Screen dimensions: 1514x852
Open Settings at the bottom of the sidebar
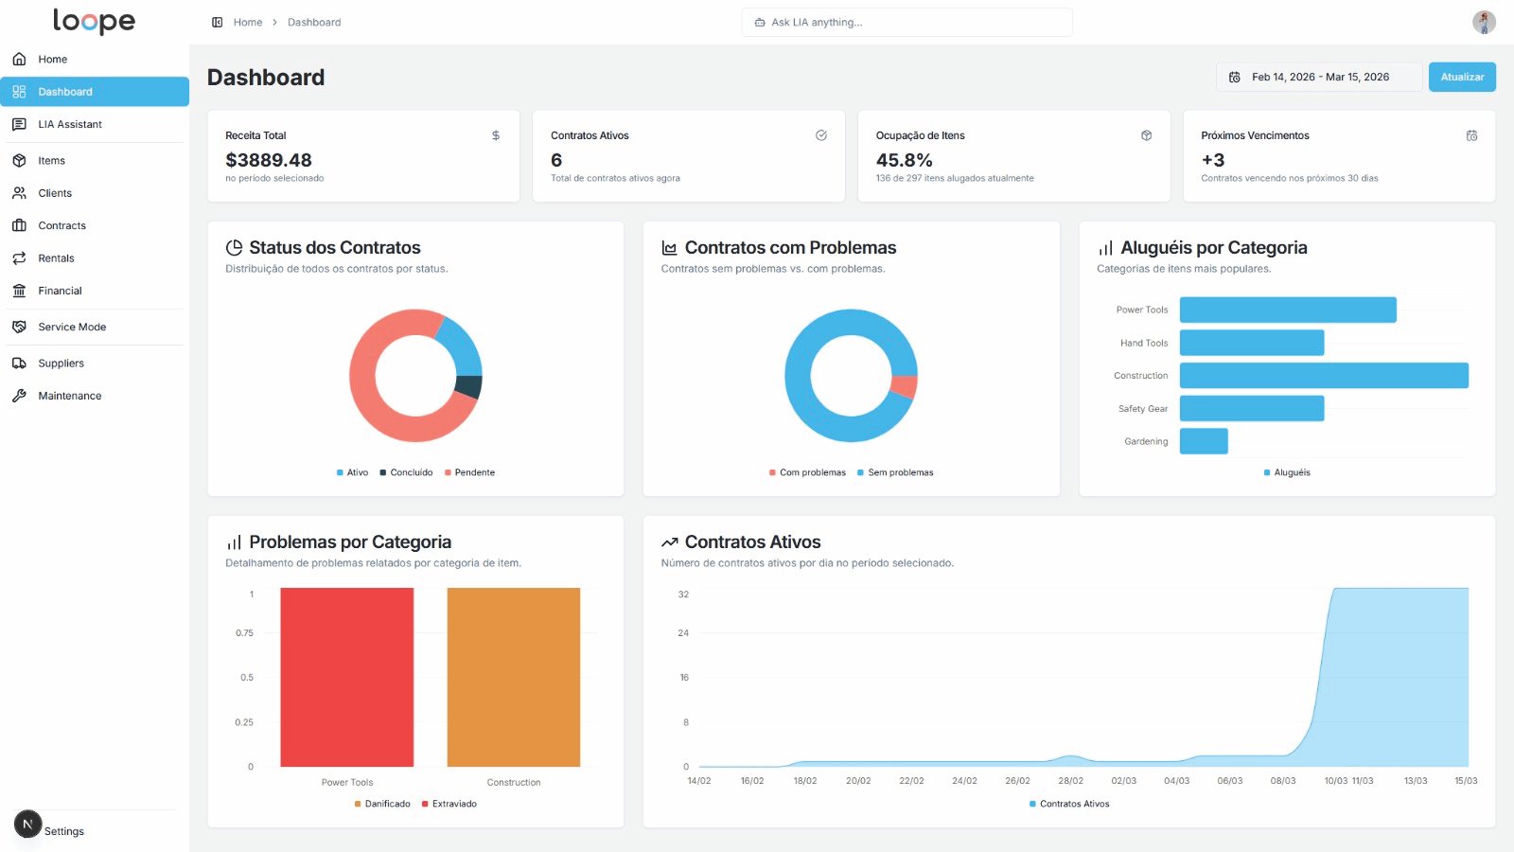point(64,830)
